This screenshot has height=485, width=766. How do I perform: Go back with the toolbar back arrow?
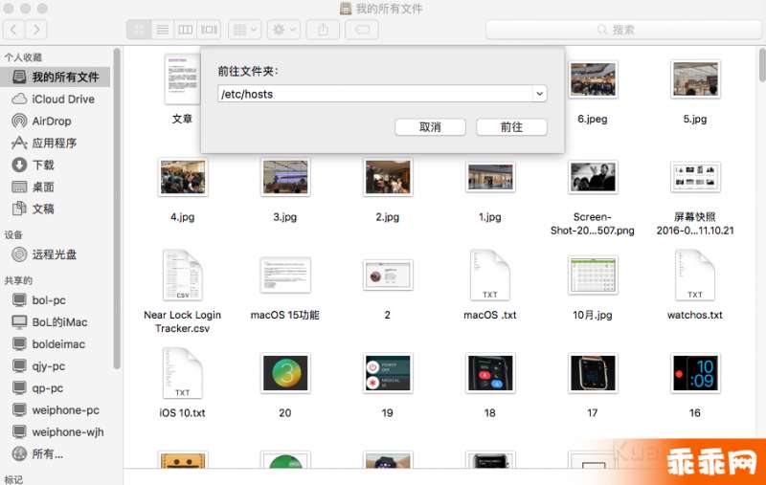pos(13,30)
